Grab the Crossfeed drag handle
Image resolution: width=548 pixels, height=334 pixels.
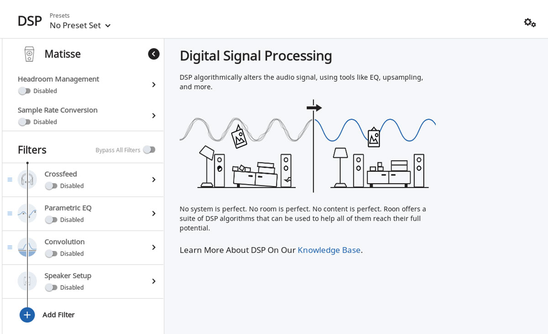pos(10,179)
